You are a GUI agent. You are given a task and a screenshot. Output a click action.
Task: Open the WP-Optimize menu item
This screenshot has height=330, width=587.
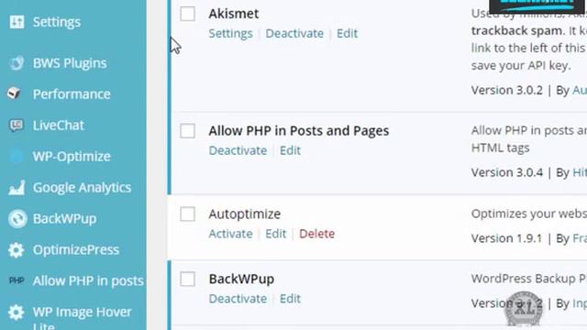[72, 157]
